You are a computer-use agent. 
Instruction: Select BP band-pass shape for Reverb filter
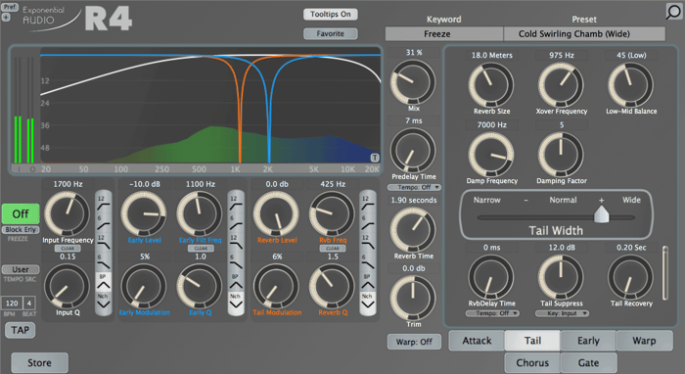(367, 282)
